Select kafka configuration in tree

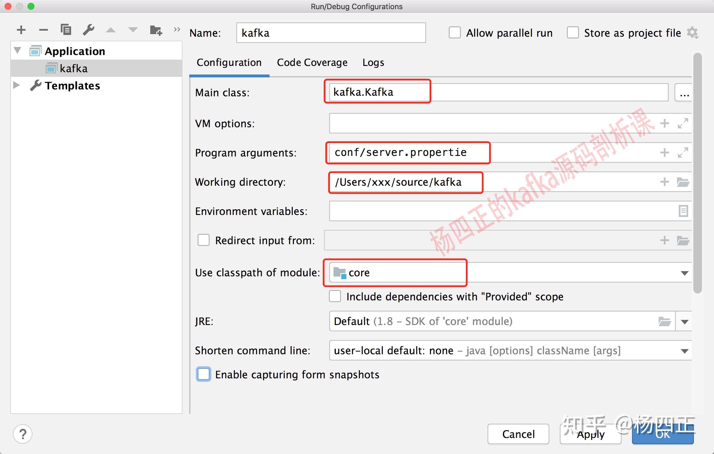96,69
